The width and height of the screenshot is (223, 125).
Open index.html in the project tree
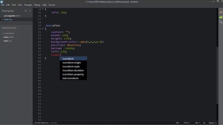tap(8, 37)
